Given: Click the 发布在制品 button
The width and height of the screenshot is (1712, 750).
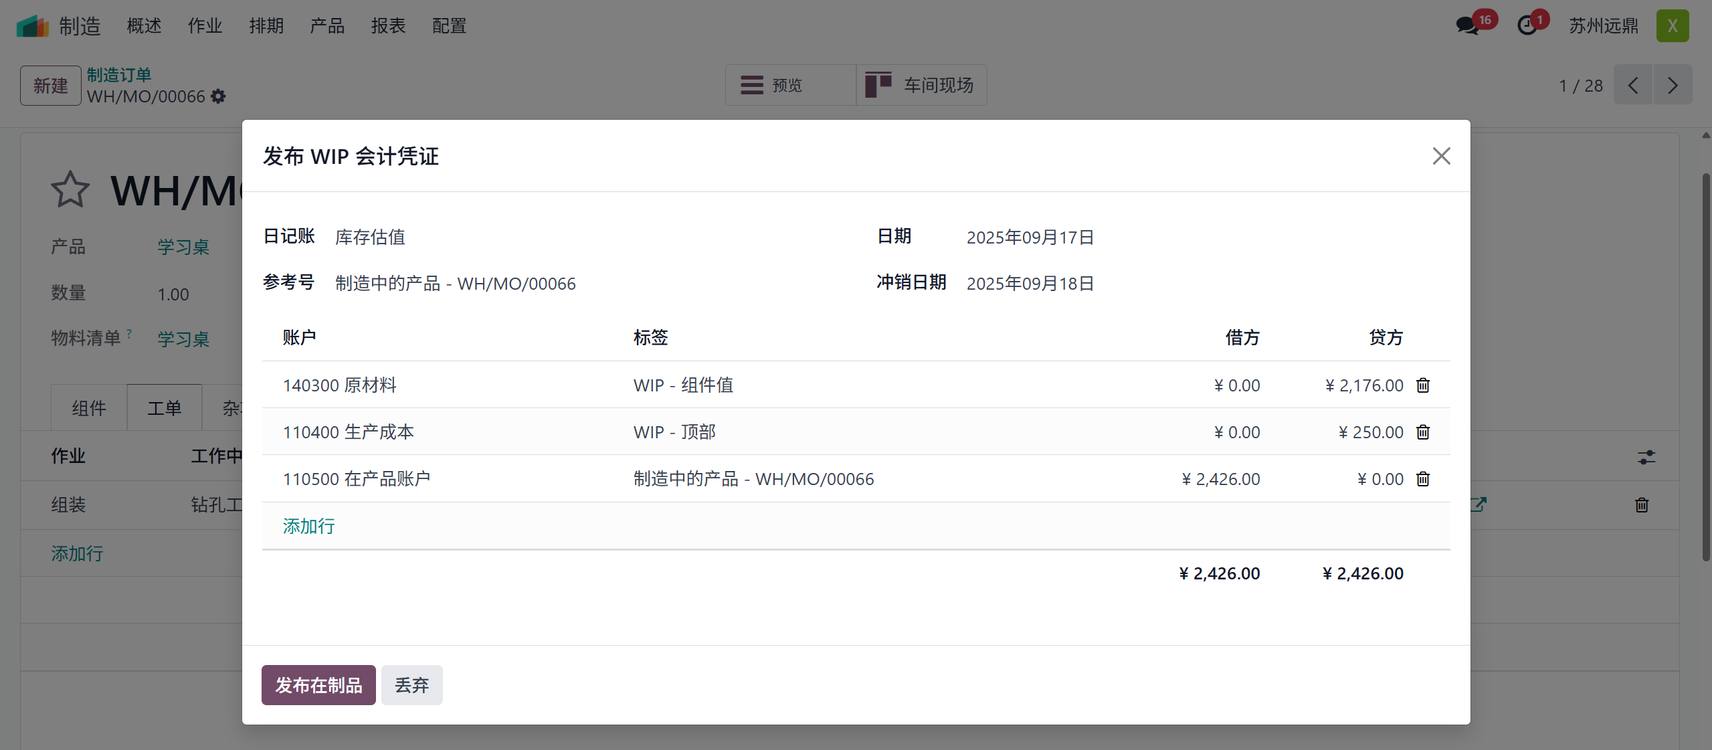Looking at the screenshot, I should [x=318, y=684].
